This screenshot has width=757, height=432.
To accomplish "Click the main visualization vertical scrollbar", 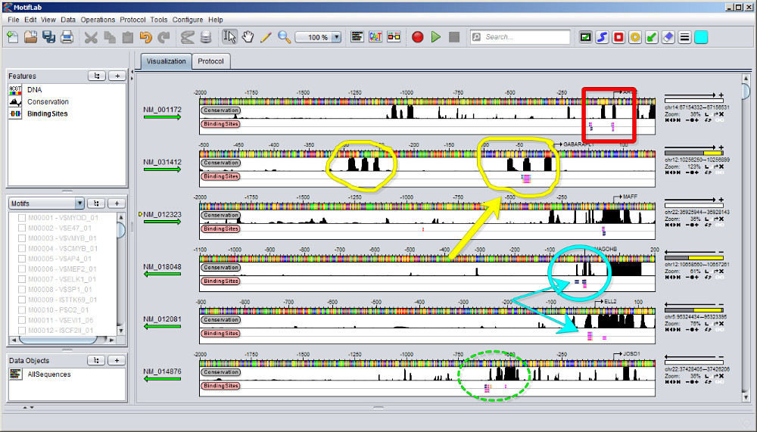I will tap(746, 238).
